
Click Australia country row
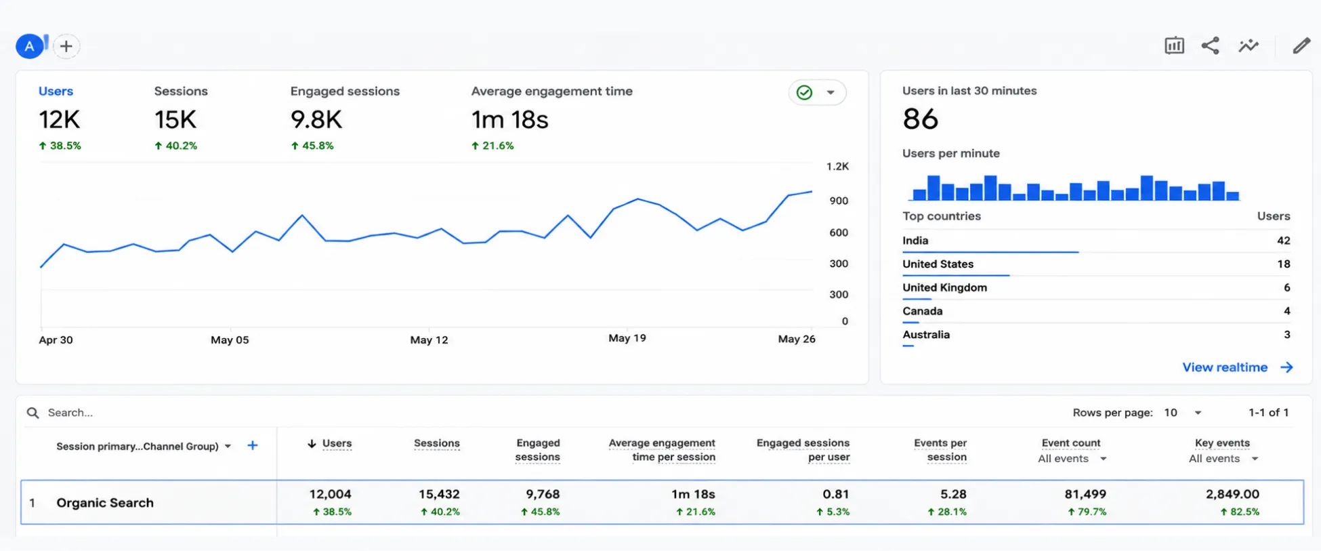point(1096,335)
